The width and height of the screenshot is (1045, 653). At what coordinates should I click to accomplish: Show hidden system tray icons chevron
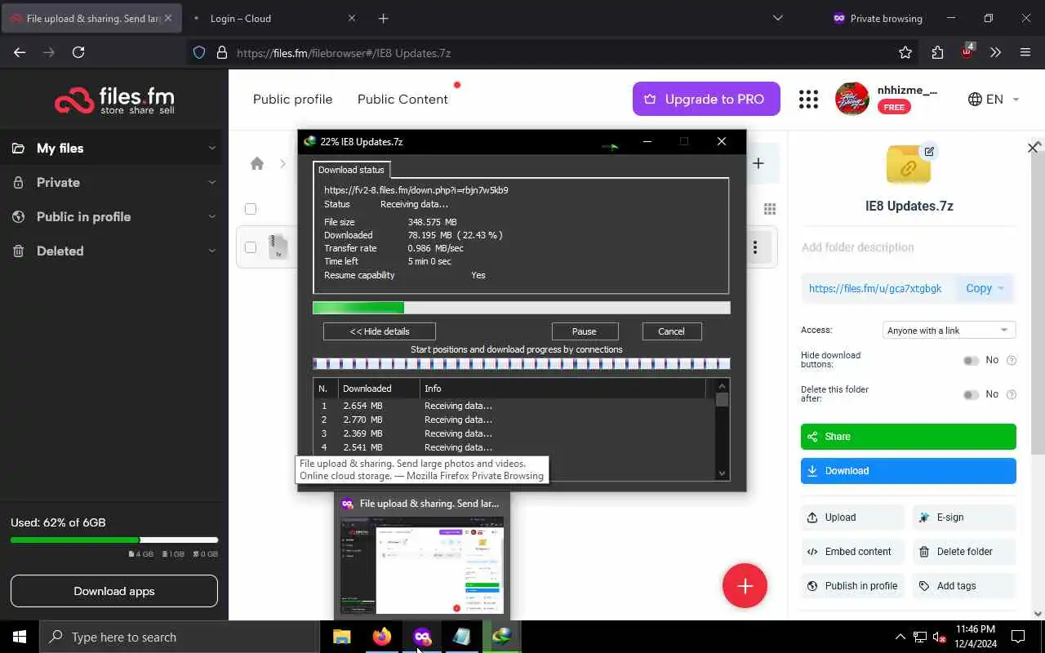point(900,637)
